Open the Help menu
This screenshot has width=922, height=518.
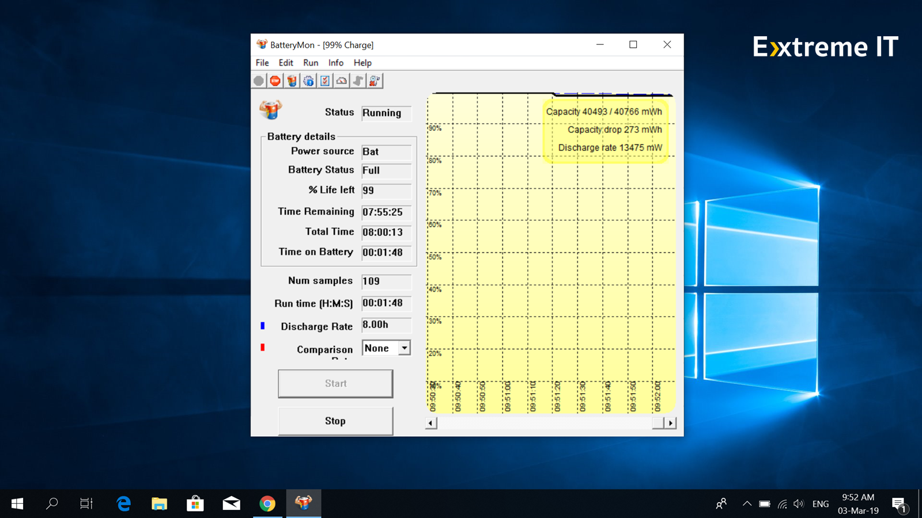pos(362,63)
